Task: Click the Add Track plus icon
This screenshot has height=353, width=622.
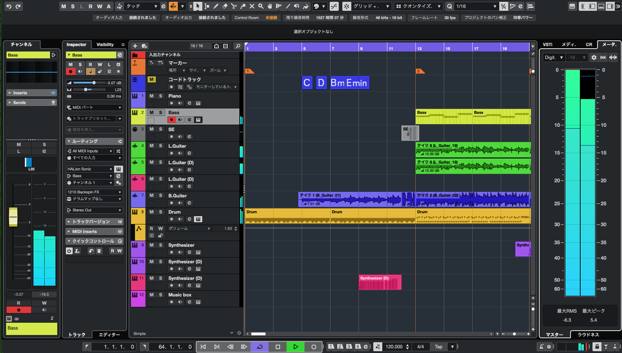Action: (x=135, y=46)
